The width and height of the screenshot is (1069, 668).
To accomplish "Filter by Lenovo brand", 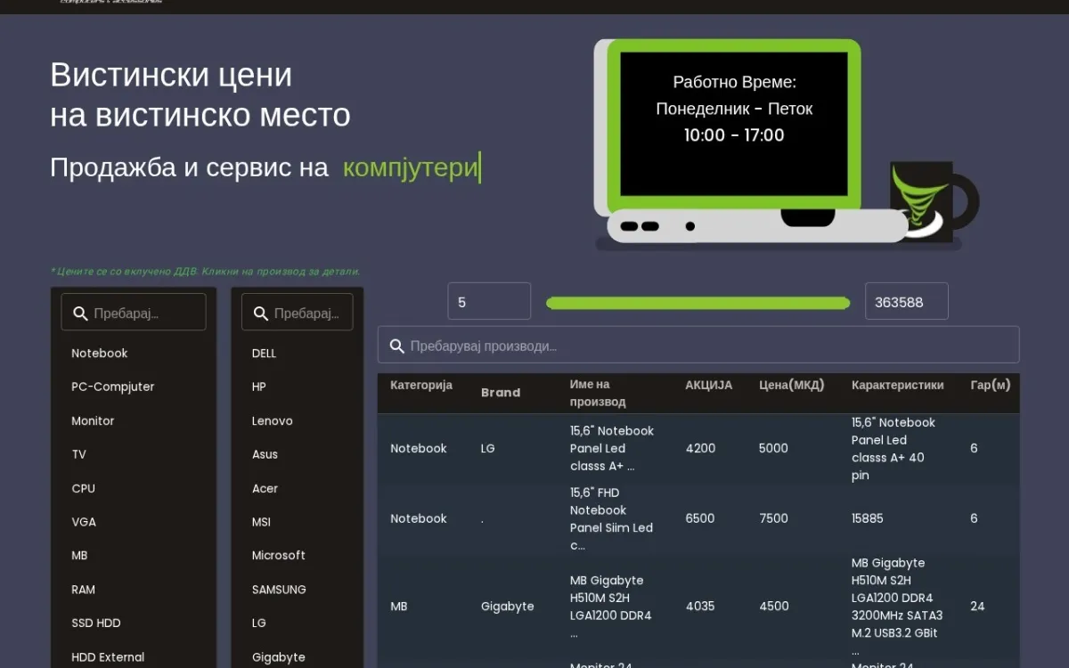I will click(273, 420).
